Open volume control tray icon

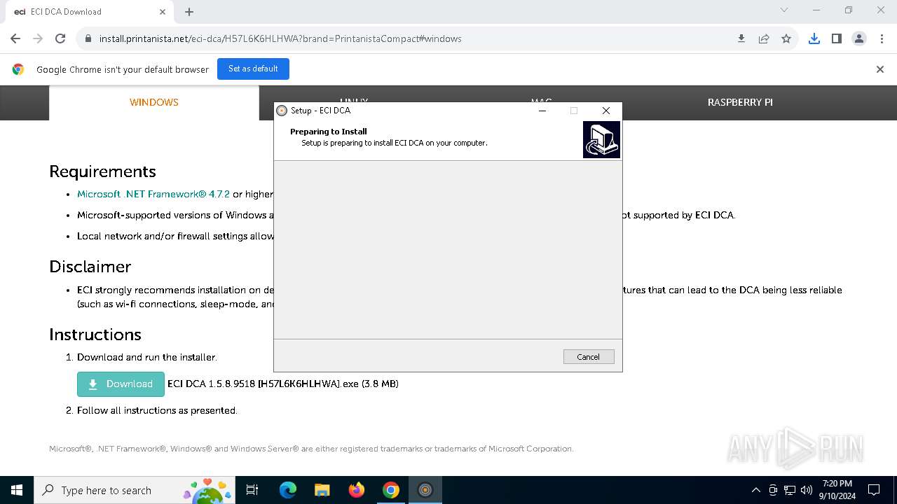pyautogui.click(x=807, y=490)
